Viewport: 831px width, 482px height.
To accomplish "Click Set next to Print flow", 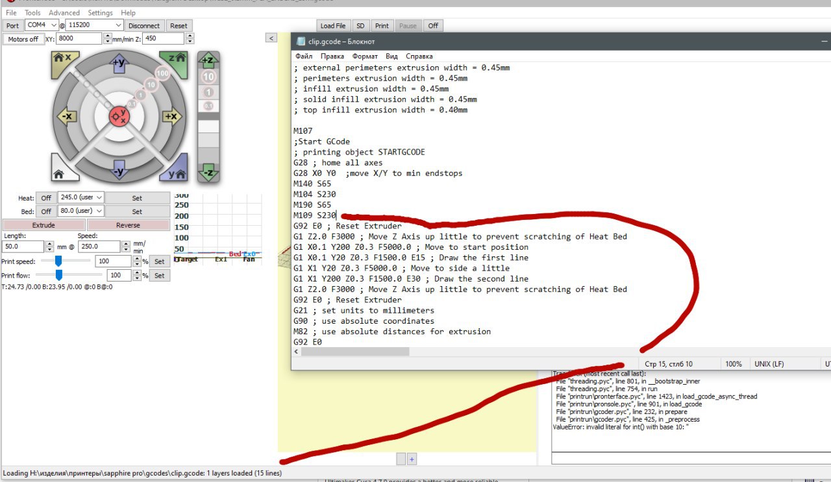I will pos(160,276).
